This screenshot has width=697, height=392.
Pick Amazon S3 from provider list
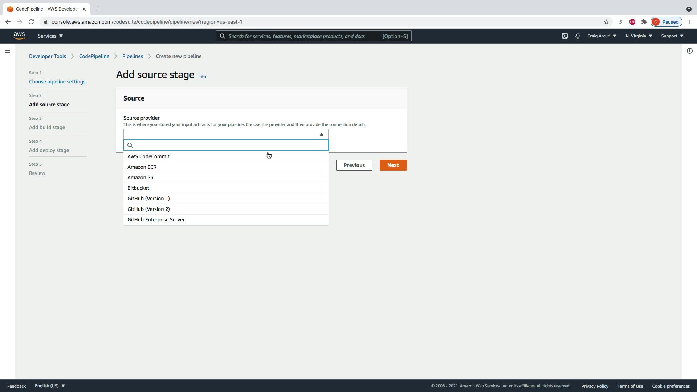140,177
